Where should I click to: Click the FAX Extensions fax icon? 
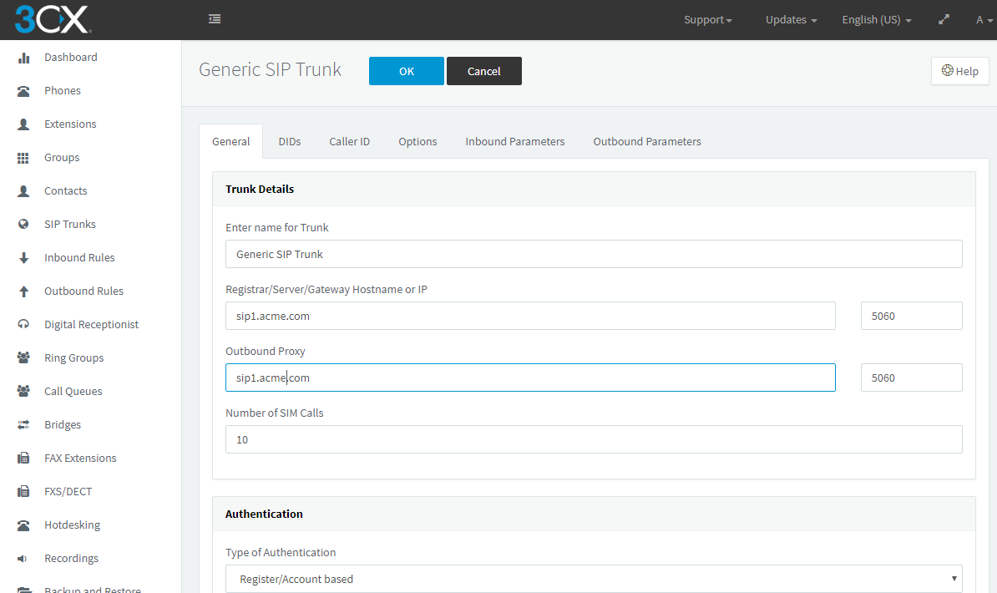coord(23,458)
